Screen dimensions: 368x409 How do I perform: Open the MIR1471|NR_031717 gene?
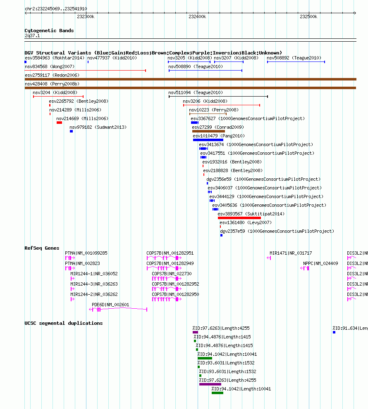(291, 253)
